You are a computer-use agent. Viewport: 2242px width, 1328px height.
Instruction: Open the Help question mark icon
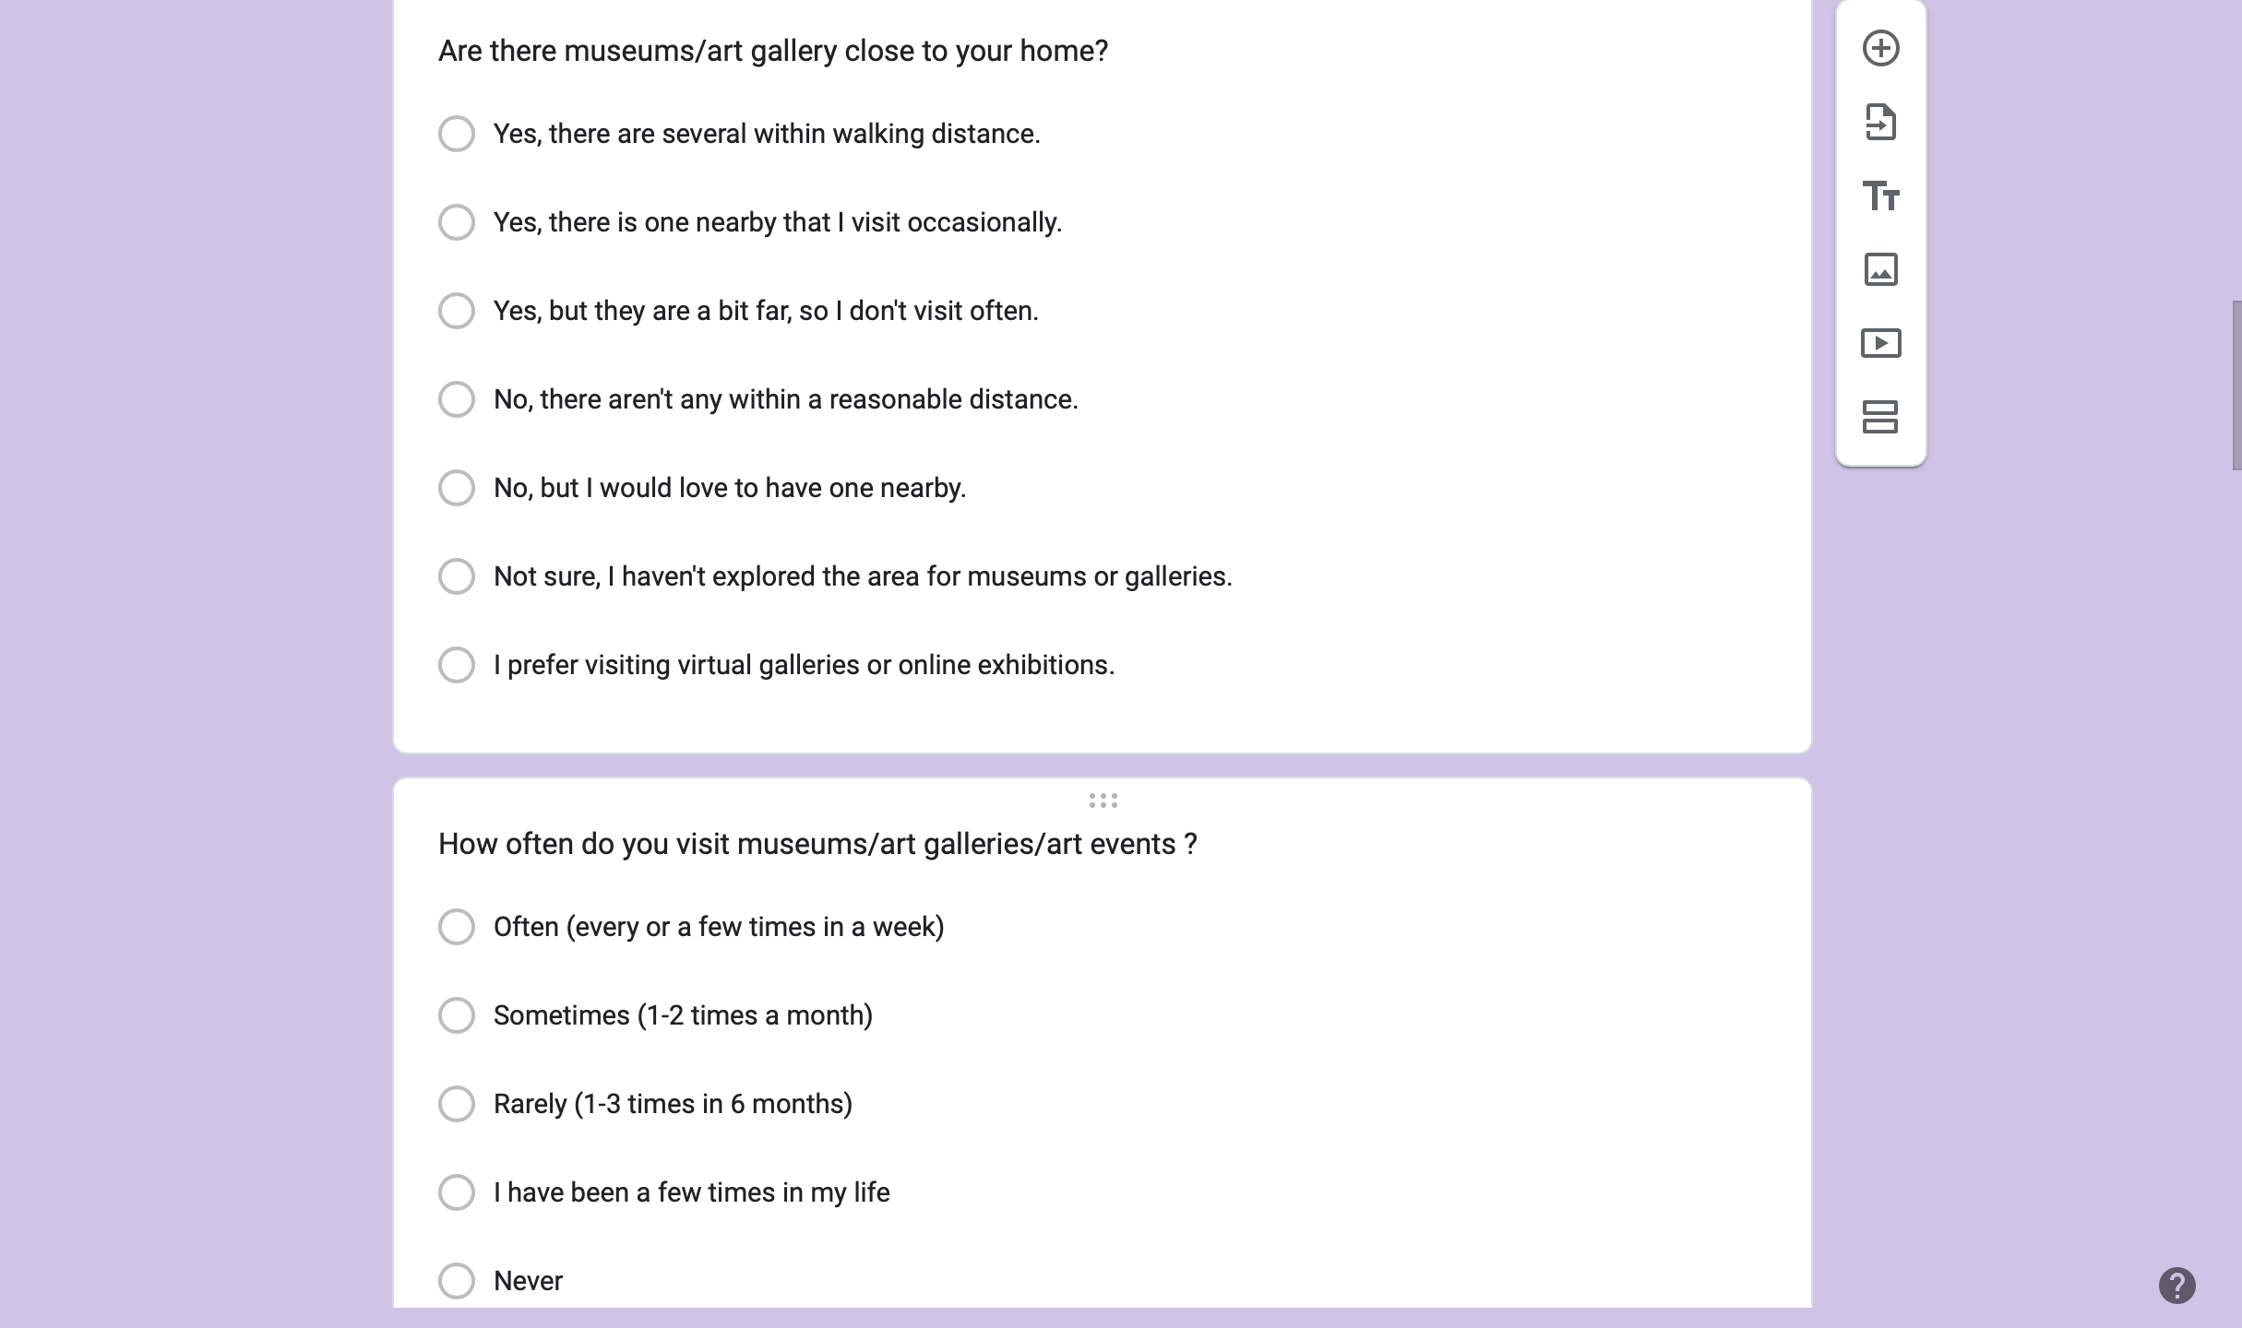point(2176,1285)
